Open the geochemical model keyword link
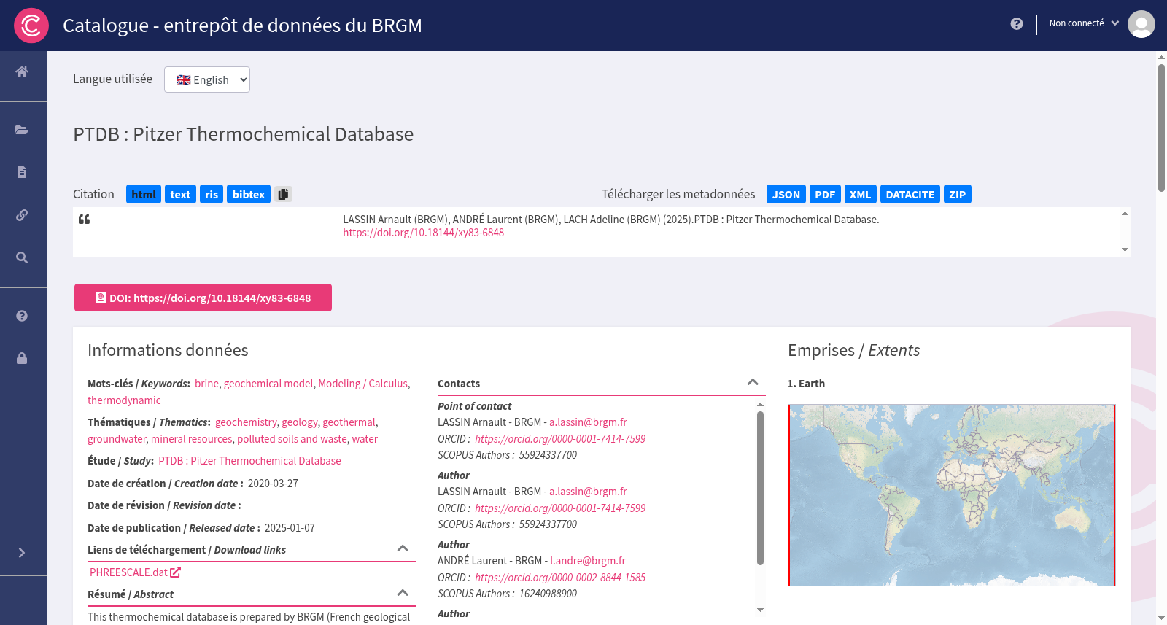1167x625 pixels. (x=268, y=384)
